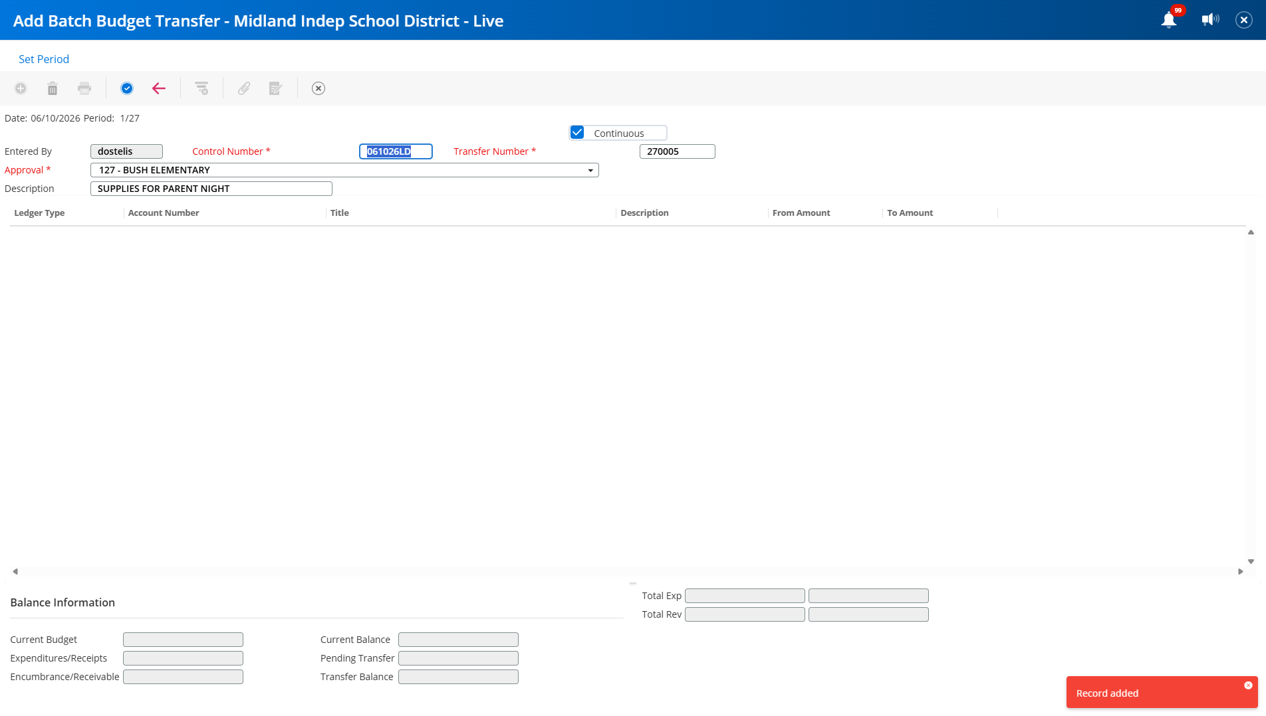Close window with top-right X icon
This screenshot has height=716, width=1266.
(x=1244, y=20)
